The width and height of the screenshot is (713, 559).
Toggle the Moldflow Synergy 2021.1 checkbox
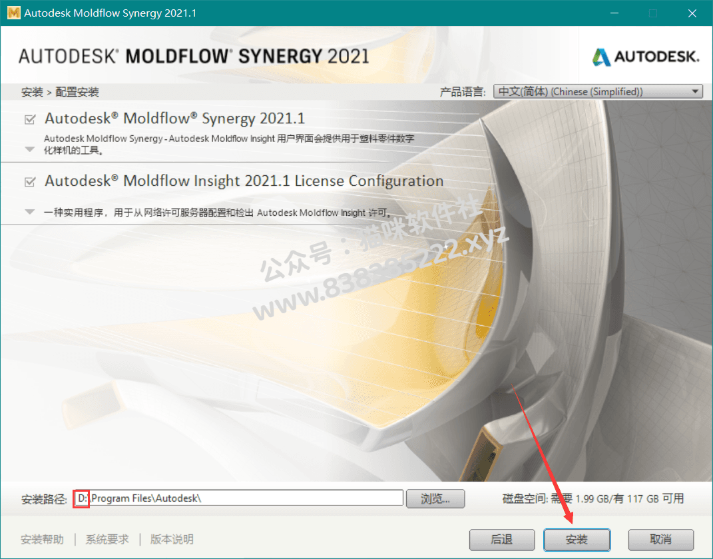[30, 119]
